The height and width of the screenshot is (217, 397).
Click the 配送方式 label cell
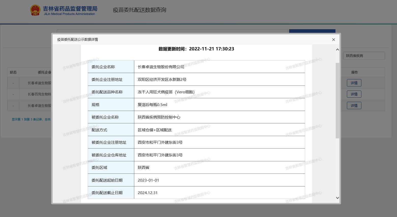(x=111, y=130)
